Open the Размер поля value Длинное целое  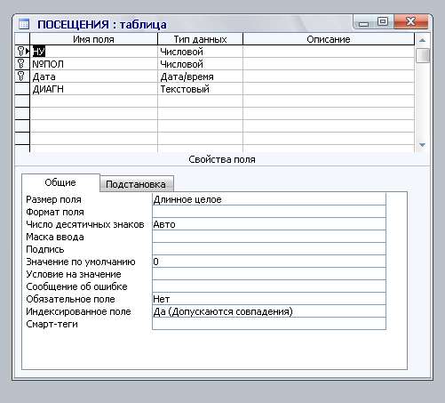point(269,199)
